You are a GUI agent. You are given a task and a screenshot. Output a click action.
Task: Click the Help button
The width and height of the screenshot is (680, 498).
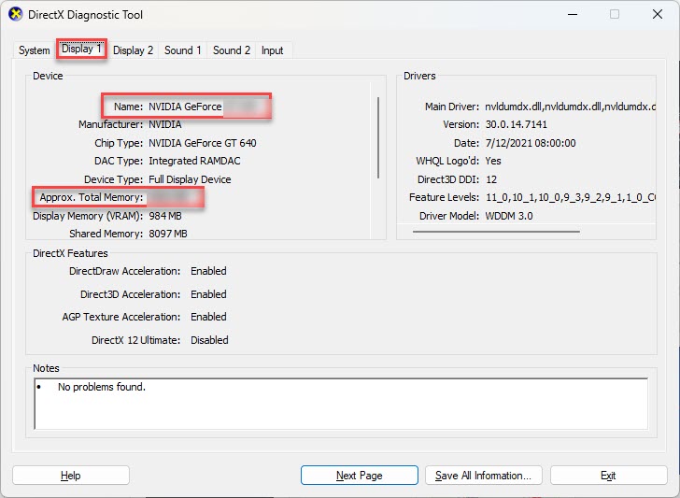(70, 476)
